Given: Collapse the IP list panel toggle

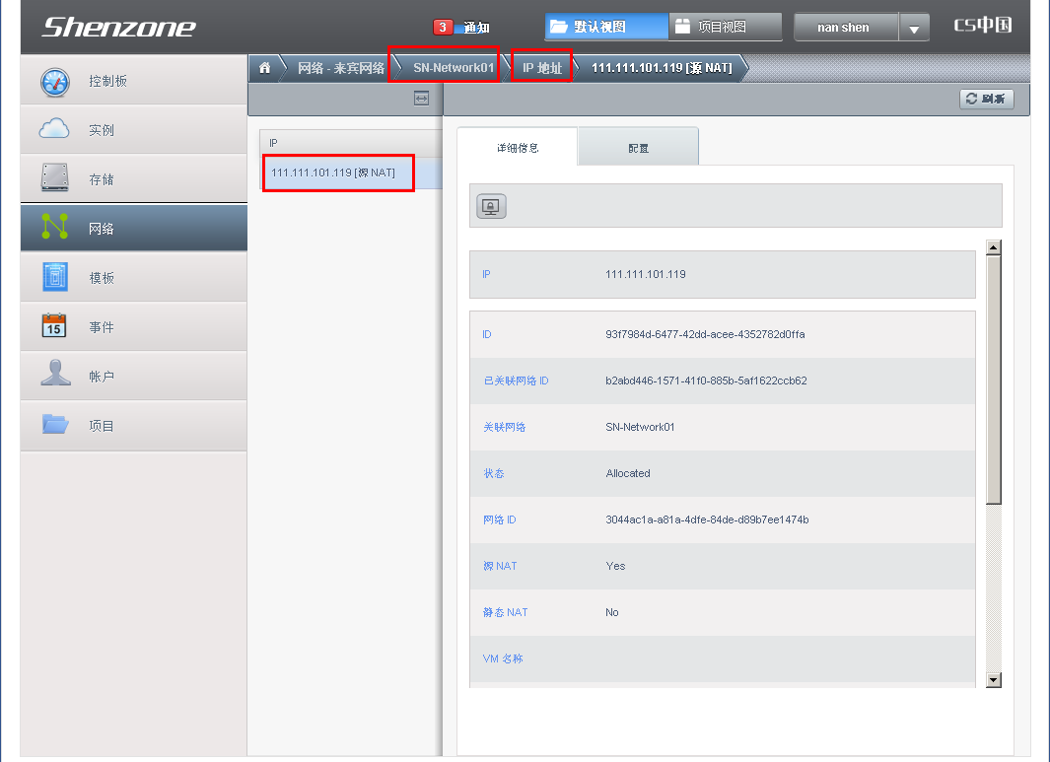Looking at the screenshot, I should click(x=421, y=99).
